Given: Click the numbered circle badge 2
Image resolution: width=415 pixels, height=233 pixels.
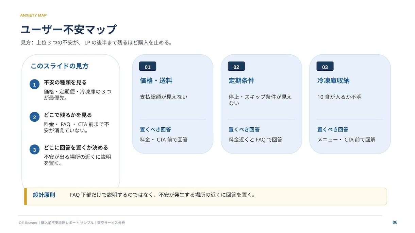Looking at the screenshot, I should point(34,118).
